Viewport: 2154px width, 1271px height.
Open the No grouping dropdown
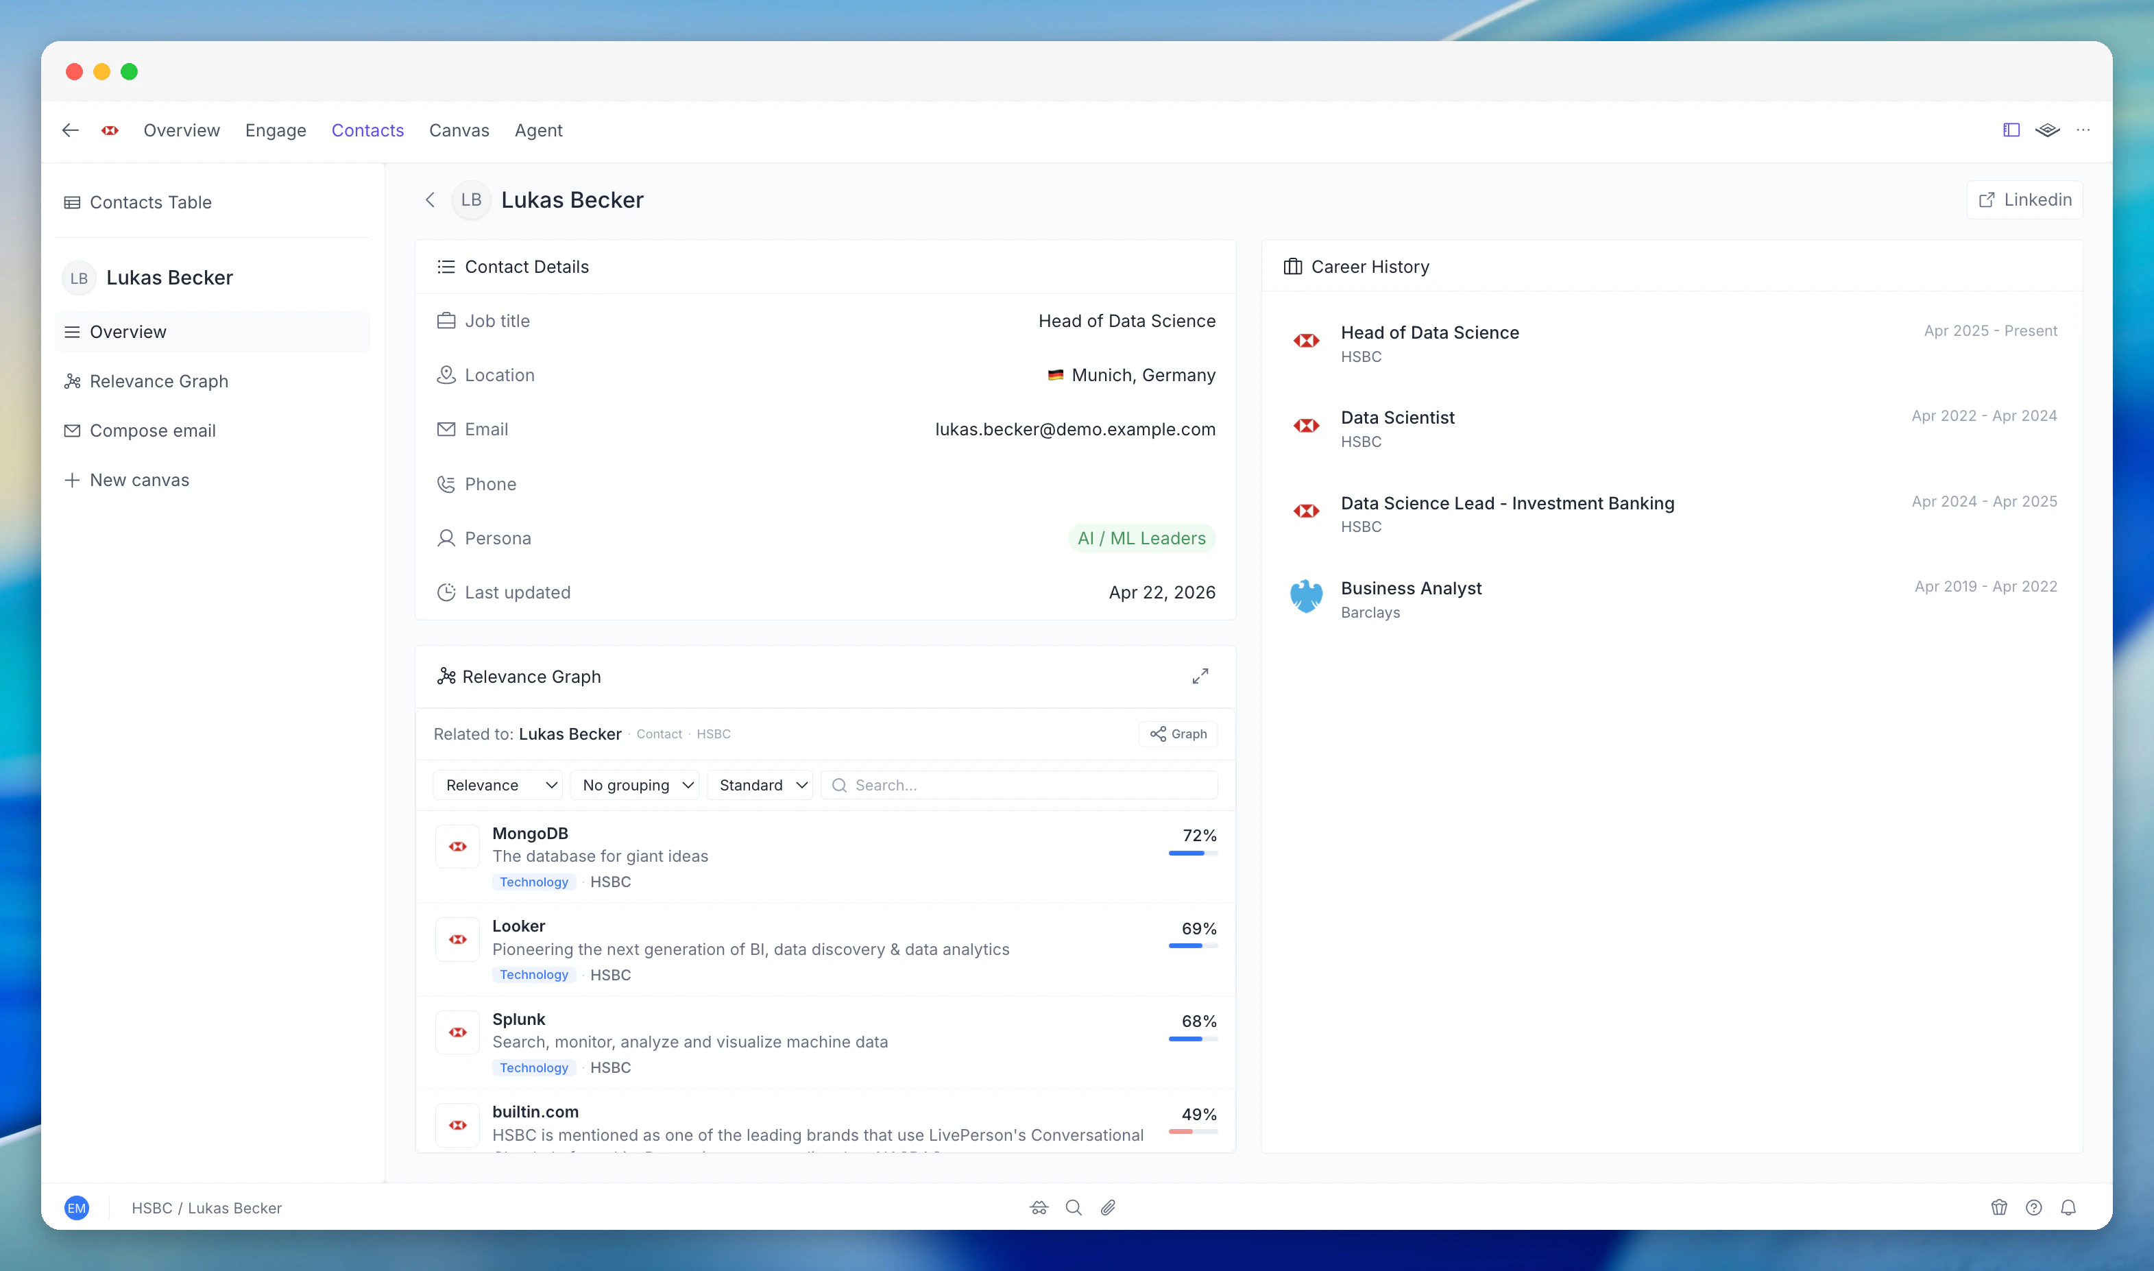635,786
